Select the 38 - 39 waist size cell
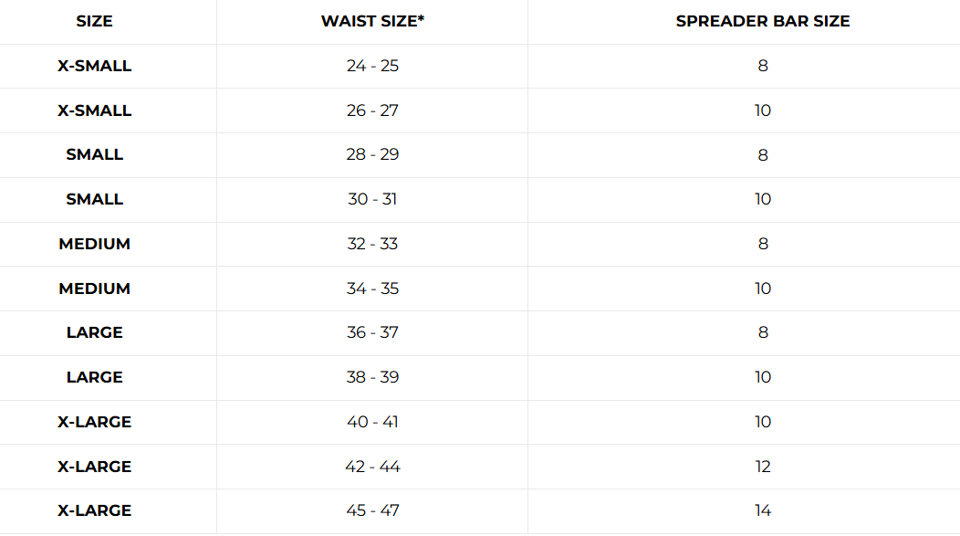The height and width of the screenshot is (536, 960). coord(372,377)
